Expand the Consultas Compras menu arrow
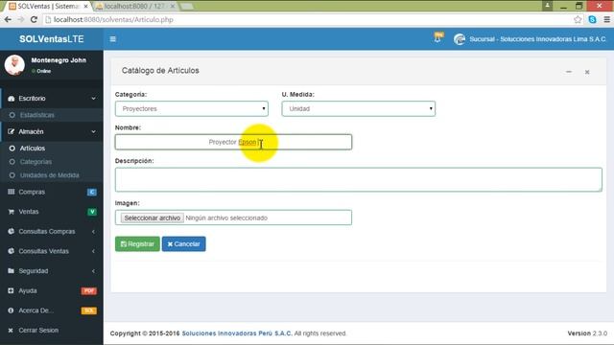Image resolution: width=614 pixels, height=345 pixels. click(94, 232)
